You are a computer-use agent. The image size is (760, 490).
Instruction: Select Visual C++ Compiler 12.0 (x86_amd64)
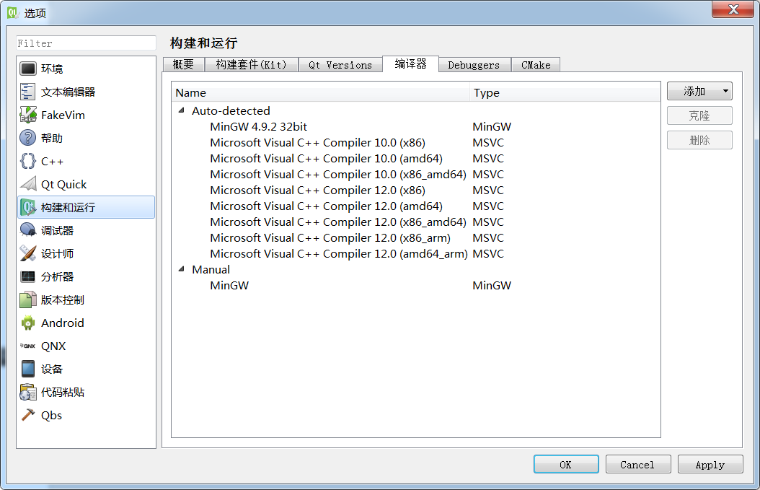(x=338, y=222)
